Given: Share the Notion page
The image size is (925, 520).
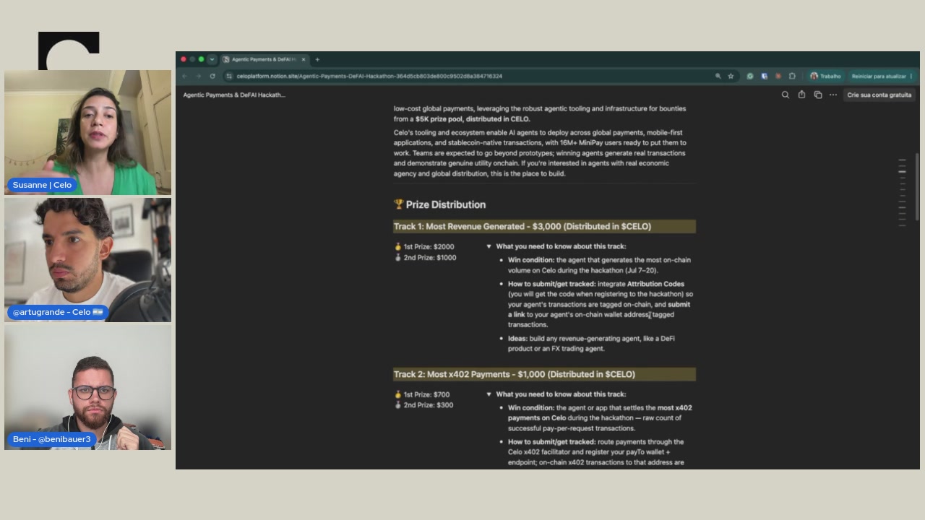Looking at the screenshot, I should click(801, 95).
